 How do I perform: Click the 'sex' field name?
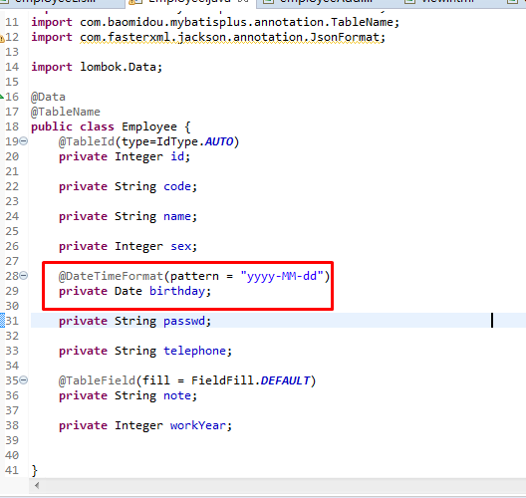(181, 246)
